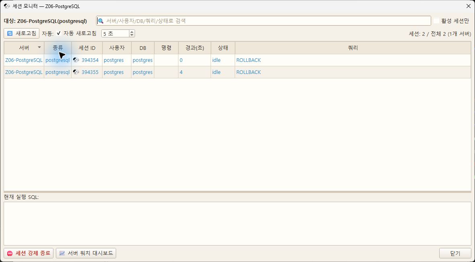Viewport: 475px width, 262px height.
Task: Click the refresh icon on 새로고침 button
Action: click(10, 33)
